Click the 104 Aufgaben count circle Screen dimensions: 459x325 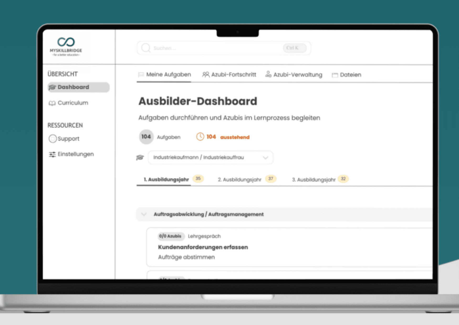[146, 137]
